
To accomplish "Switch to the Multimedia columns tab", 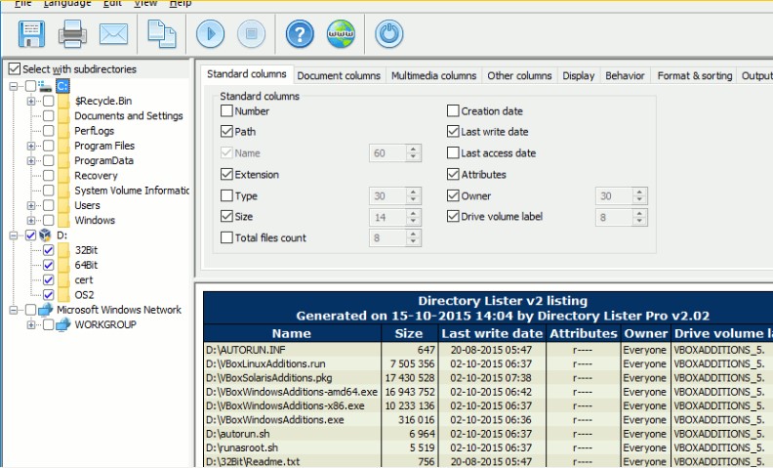I will 433,76.
